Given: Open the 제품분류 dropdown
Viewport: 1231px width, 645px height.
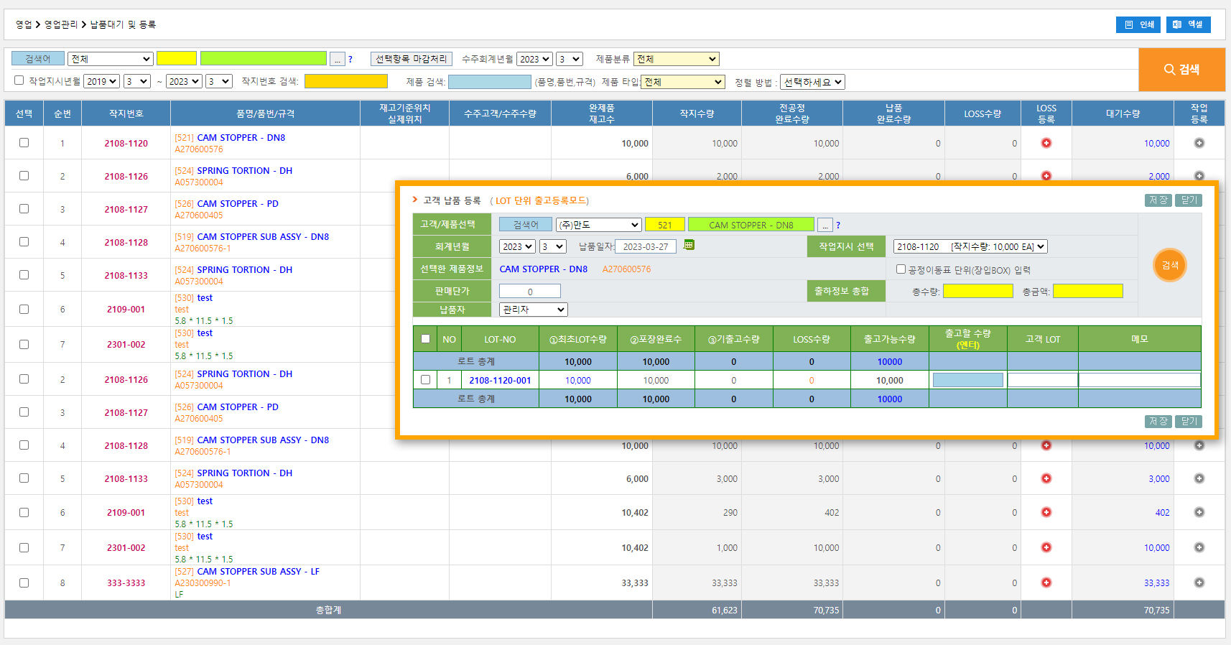Looking at the screenshot, I should pyautogui.click(x=676, y=59).
